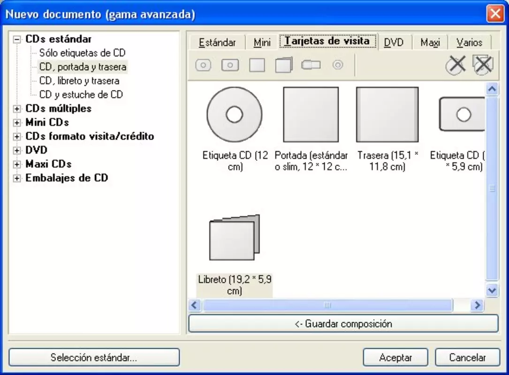Image resolution: width=509 pixels, height=375 pixels.
Task: Collapse the CDs estándar tree node
Action: 16,39
